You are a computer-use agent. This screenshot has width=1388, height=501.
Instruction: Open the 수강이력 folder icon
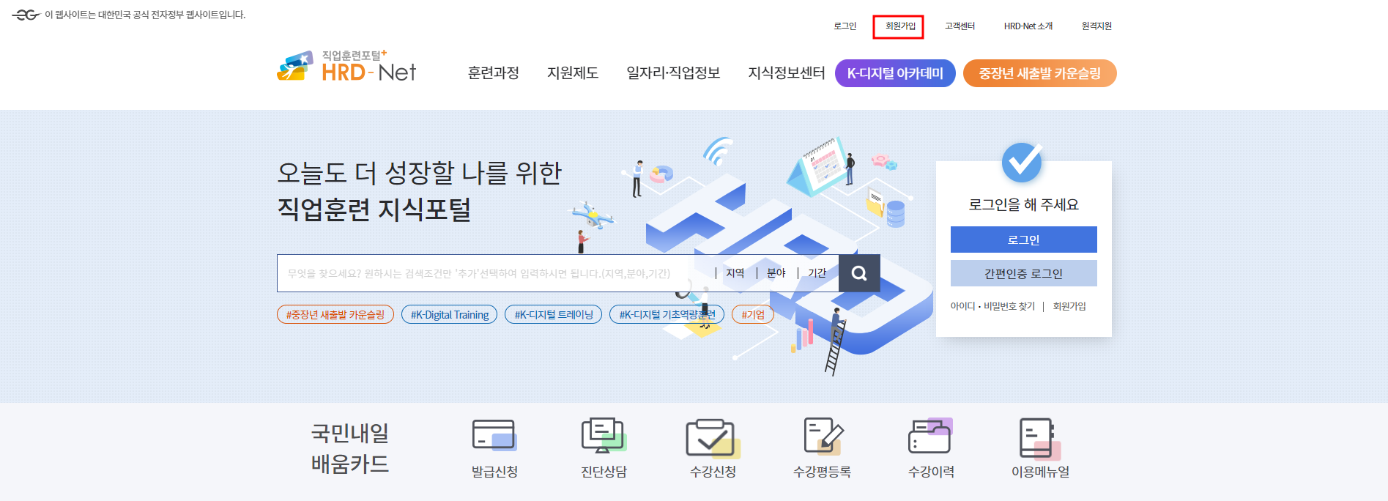tap(930, 436)
